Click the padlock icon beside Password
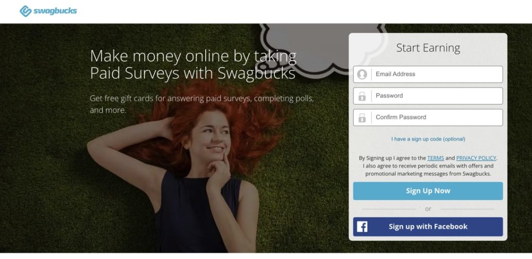This screenshot has height=259, width=532. (362, 96)
